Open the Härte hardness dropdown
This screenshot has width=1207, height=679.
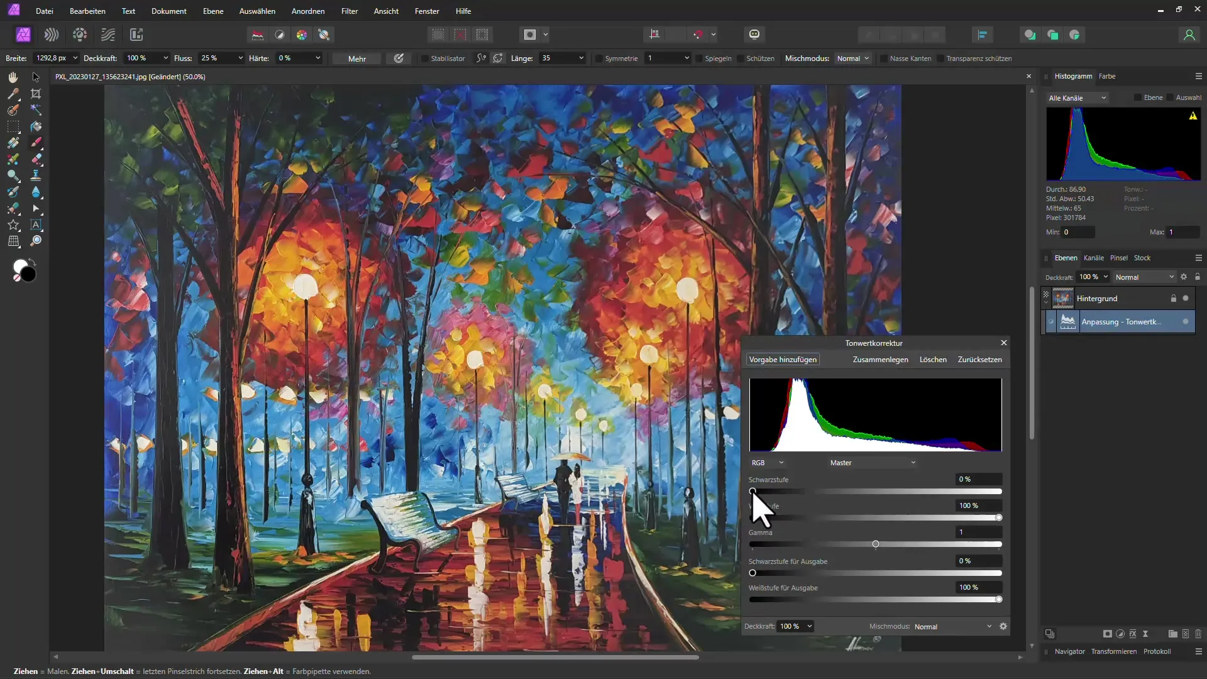click(318, 58)
